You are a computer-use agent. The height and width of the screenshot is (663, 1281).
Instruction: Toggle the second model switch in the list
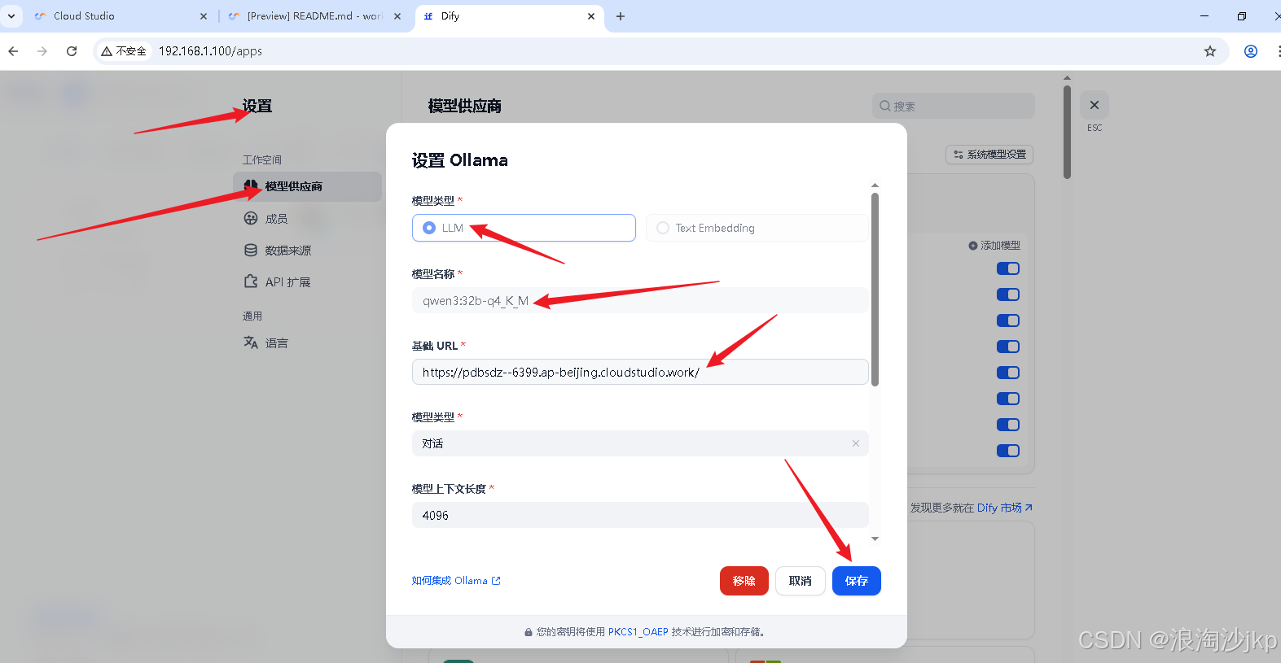[1008, 294]
